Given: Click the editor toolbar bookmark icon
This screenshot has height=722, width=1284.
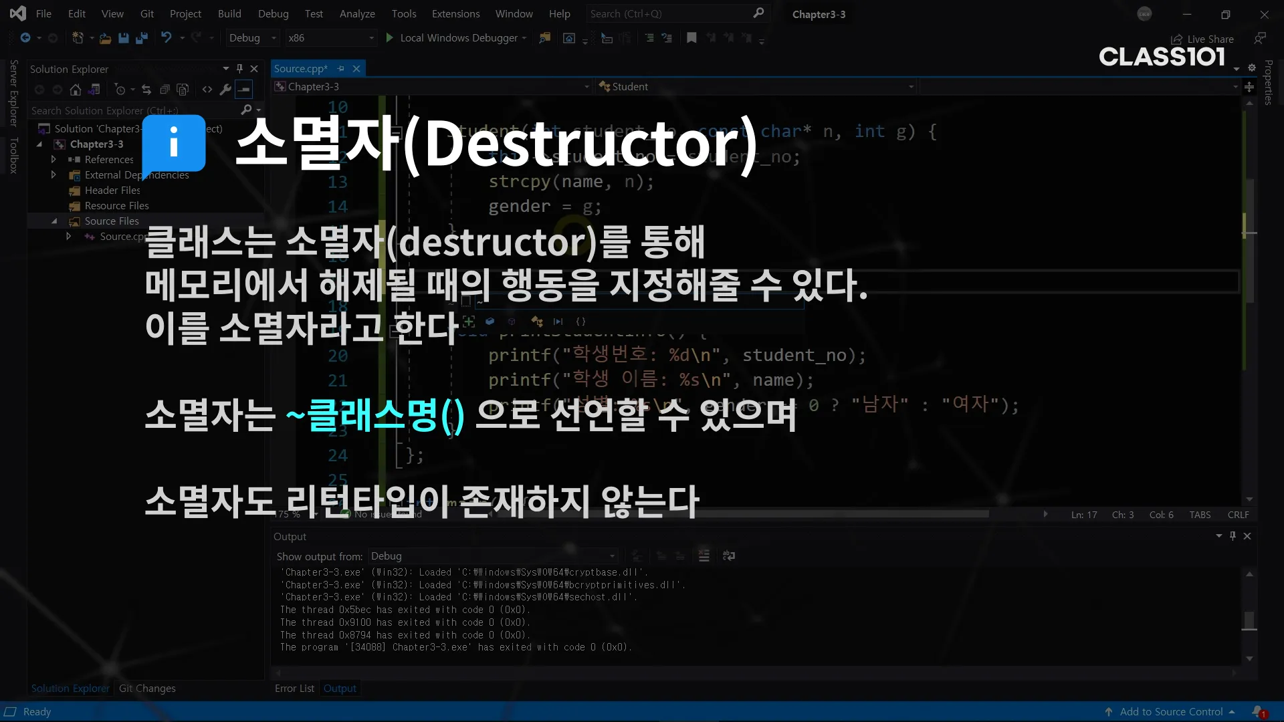Looking at the screenshot, I should pyautogui.click(x=691, y=38).
